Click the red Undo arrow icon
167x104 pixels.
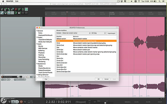click(16, 9)
